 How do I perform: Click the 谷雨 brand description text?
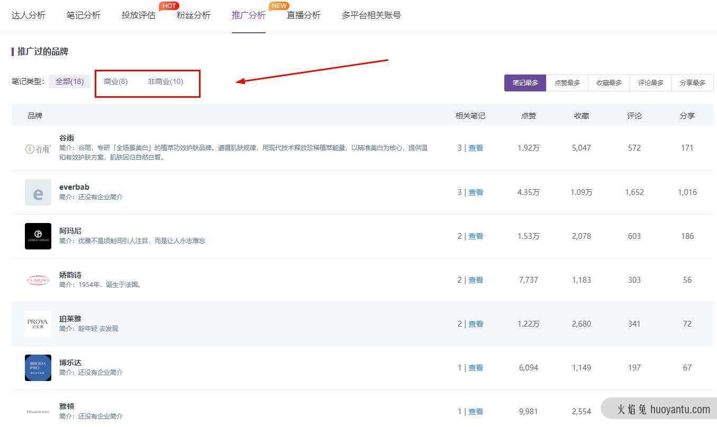click(243, 153)
